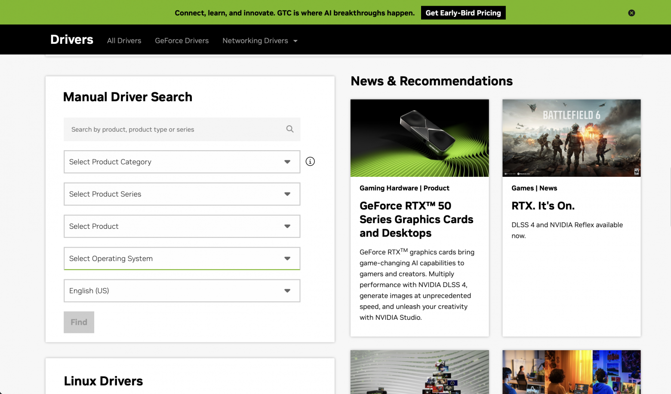Click the product category info icon

coord(310,161)
